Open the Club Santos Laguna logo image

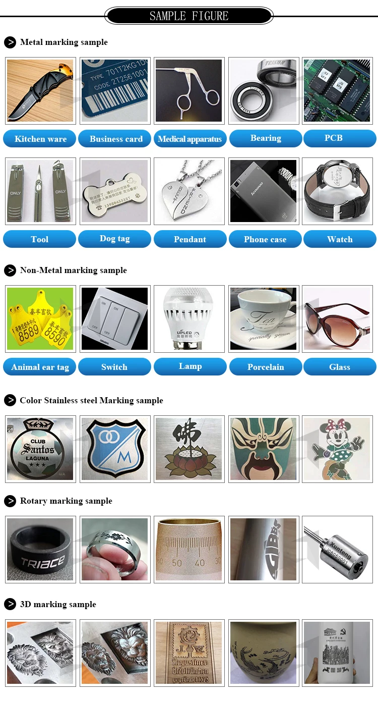click(40, 449)
